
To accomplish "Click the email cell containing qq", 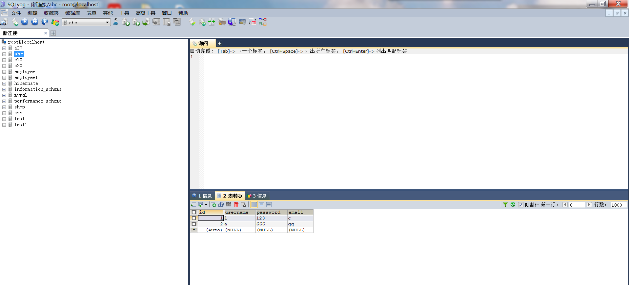I will pyautogui.click(x=300, y=224).
